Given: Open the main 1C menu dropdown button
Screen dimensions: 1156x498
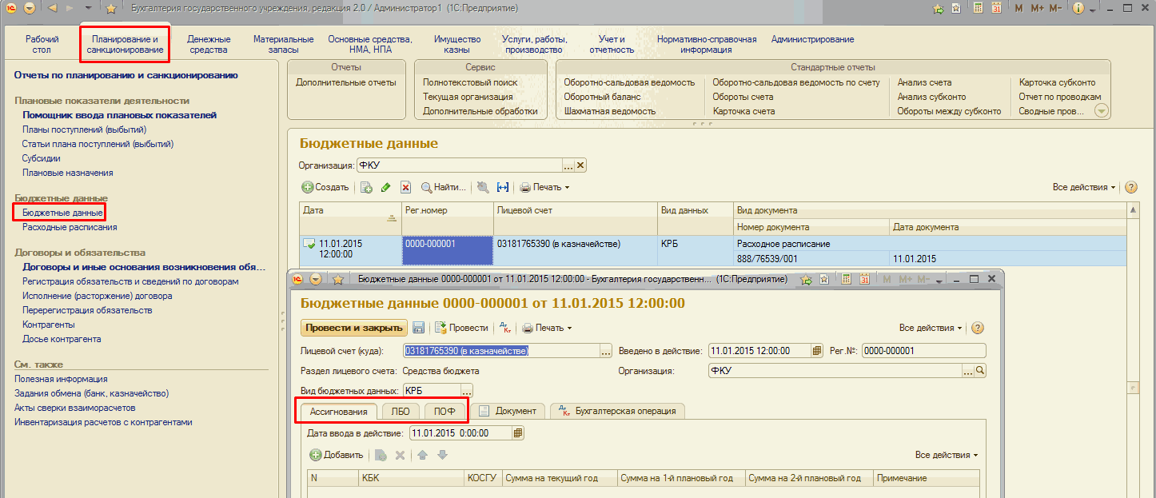Looking at the screenshot, I should 30,8.
